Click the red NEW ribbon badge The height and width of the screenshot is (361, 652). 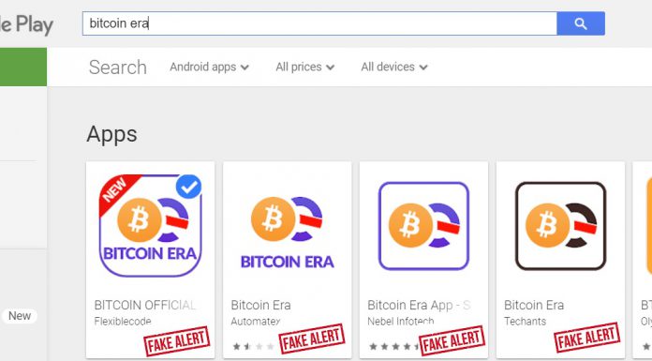pyautogui.click(x=115, y=190)
